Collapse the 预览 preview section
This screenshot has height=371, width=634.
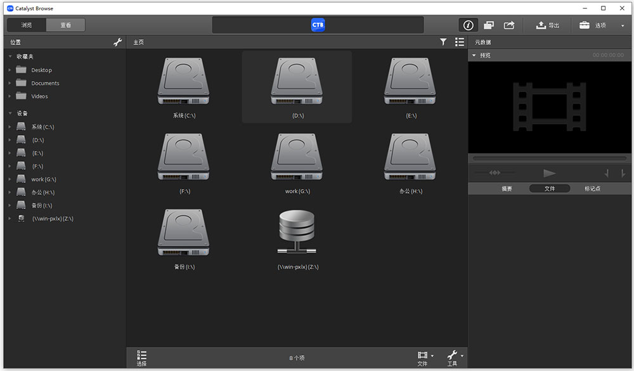(x=474, y=55)
